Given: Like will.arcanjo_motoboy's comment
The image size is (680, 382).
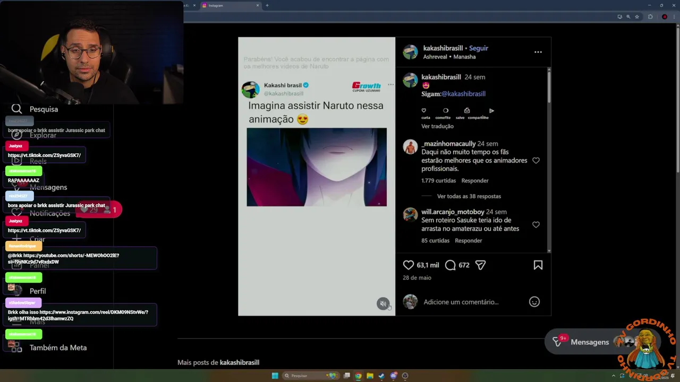Looking at the screenshot, I should click(x=536, y=224).
